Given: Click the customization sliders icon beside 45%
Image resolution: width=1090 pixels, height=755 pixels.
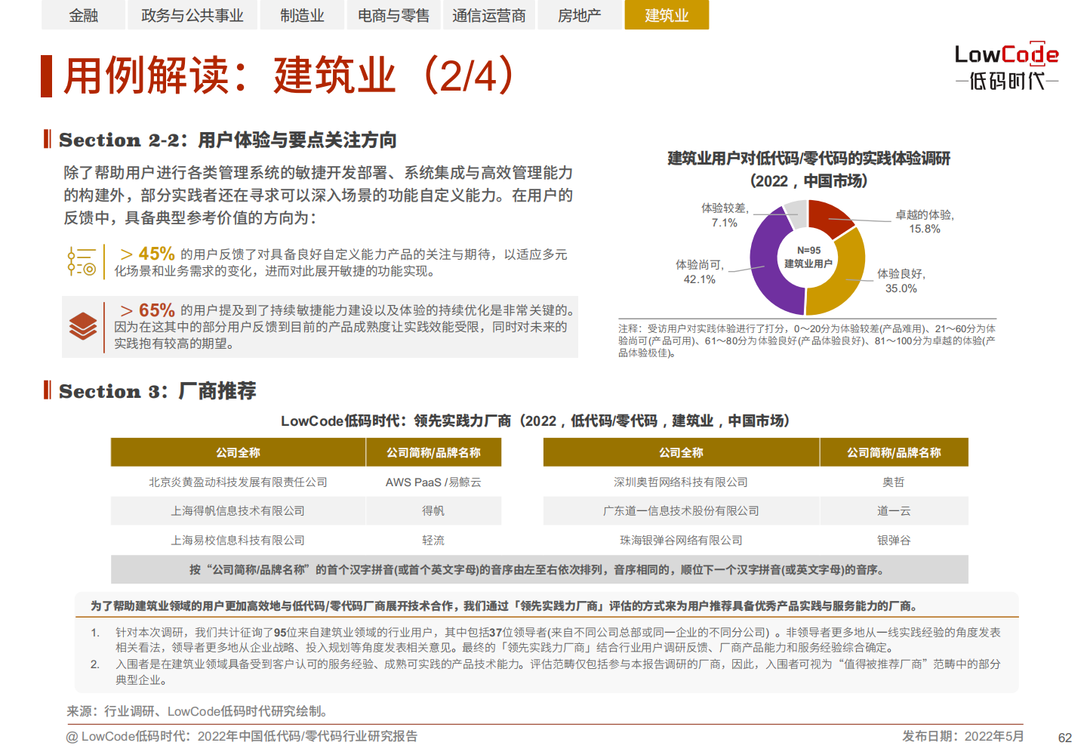Looking at the screenshot, I should tap(82, 261).
